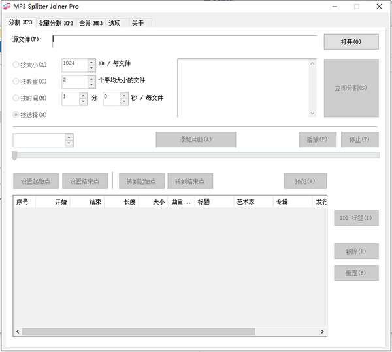
Task: Click the seconds (秒) field
Action: click(x=112, y=99)
